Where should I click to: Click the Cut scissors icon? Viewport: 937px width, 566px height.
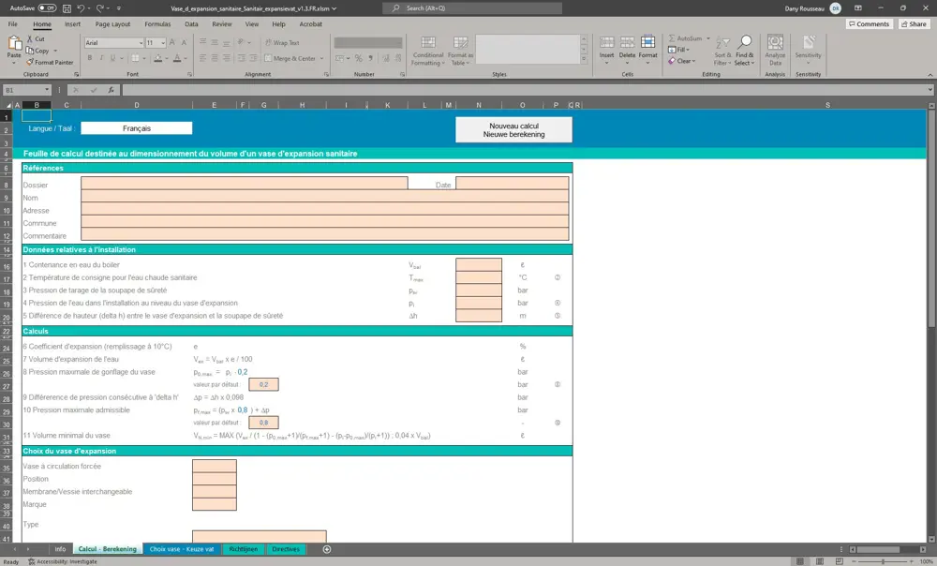pos(30,39)
